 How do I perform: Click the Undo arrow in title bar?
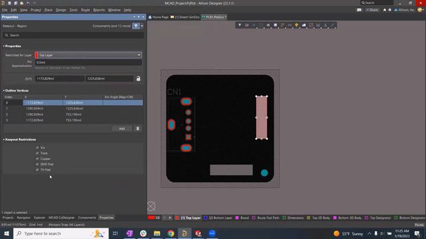pyautogui.click(x=28, y=3)
